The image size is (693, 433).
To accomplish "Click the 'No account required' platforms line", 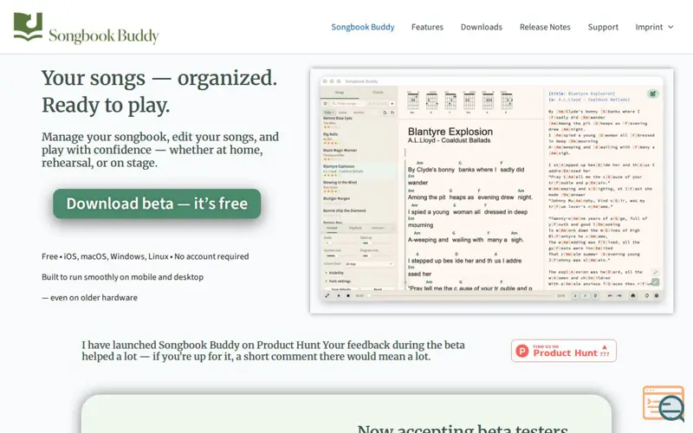I will click(x=145, y=256).
